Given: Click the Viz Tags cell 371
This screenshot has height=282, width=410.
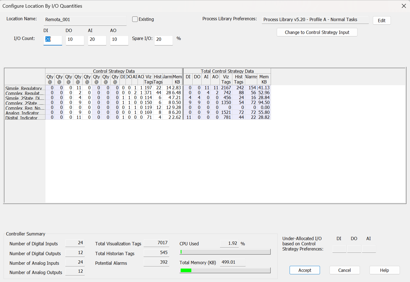Looking at the screenshot, I should tap(148, 93).
